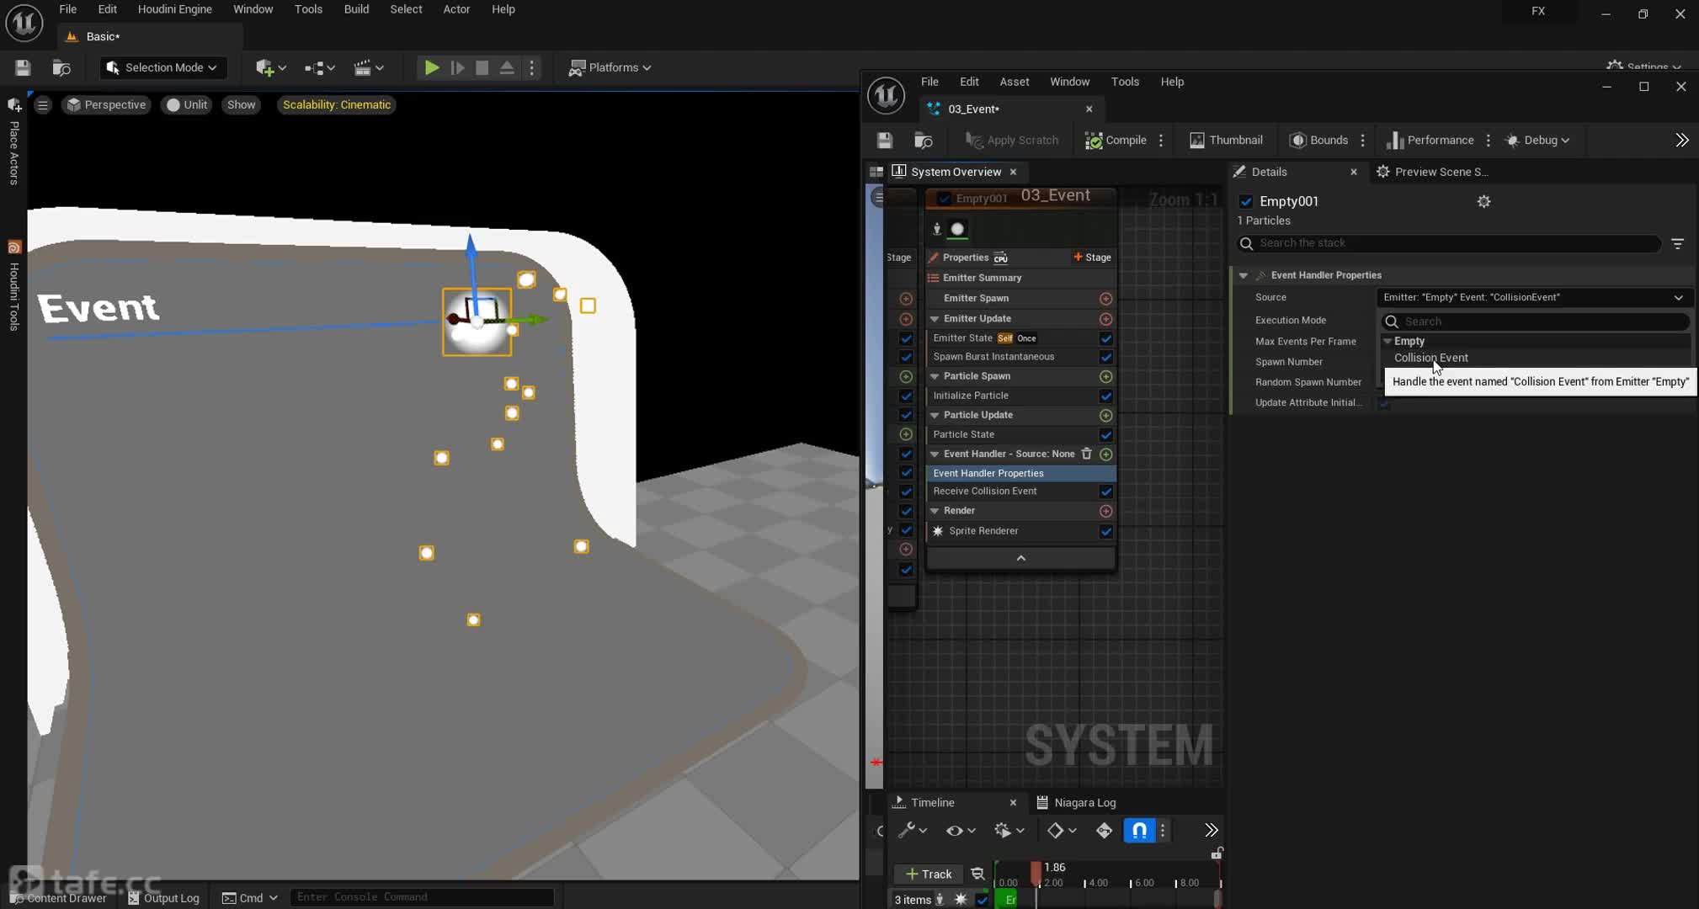Disable the Sprite Renderer checkbox

point(1105,531)
